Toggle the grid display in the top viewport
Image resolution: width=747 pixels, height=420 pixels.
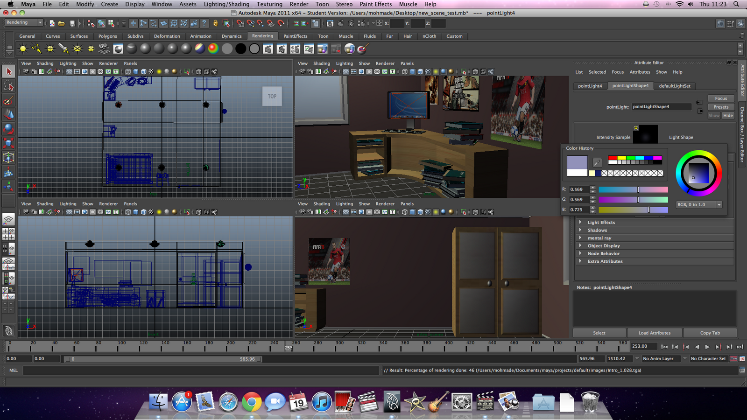[69, 71]
